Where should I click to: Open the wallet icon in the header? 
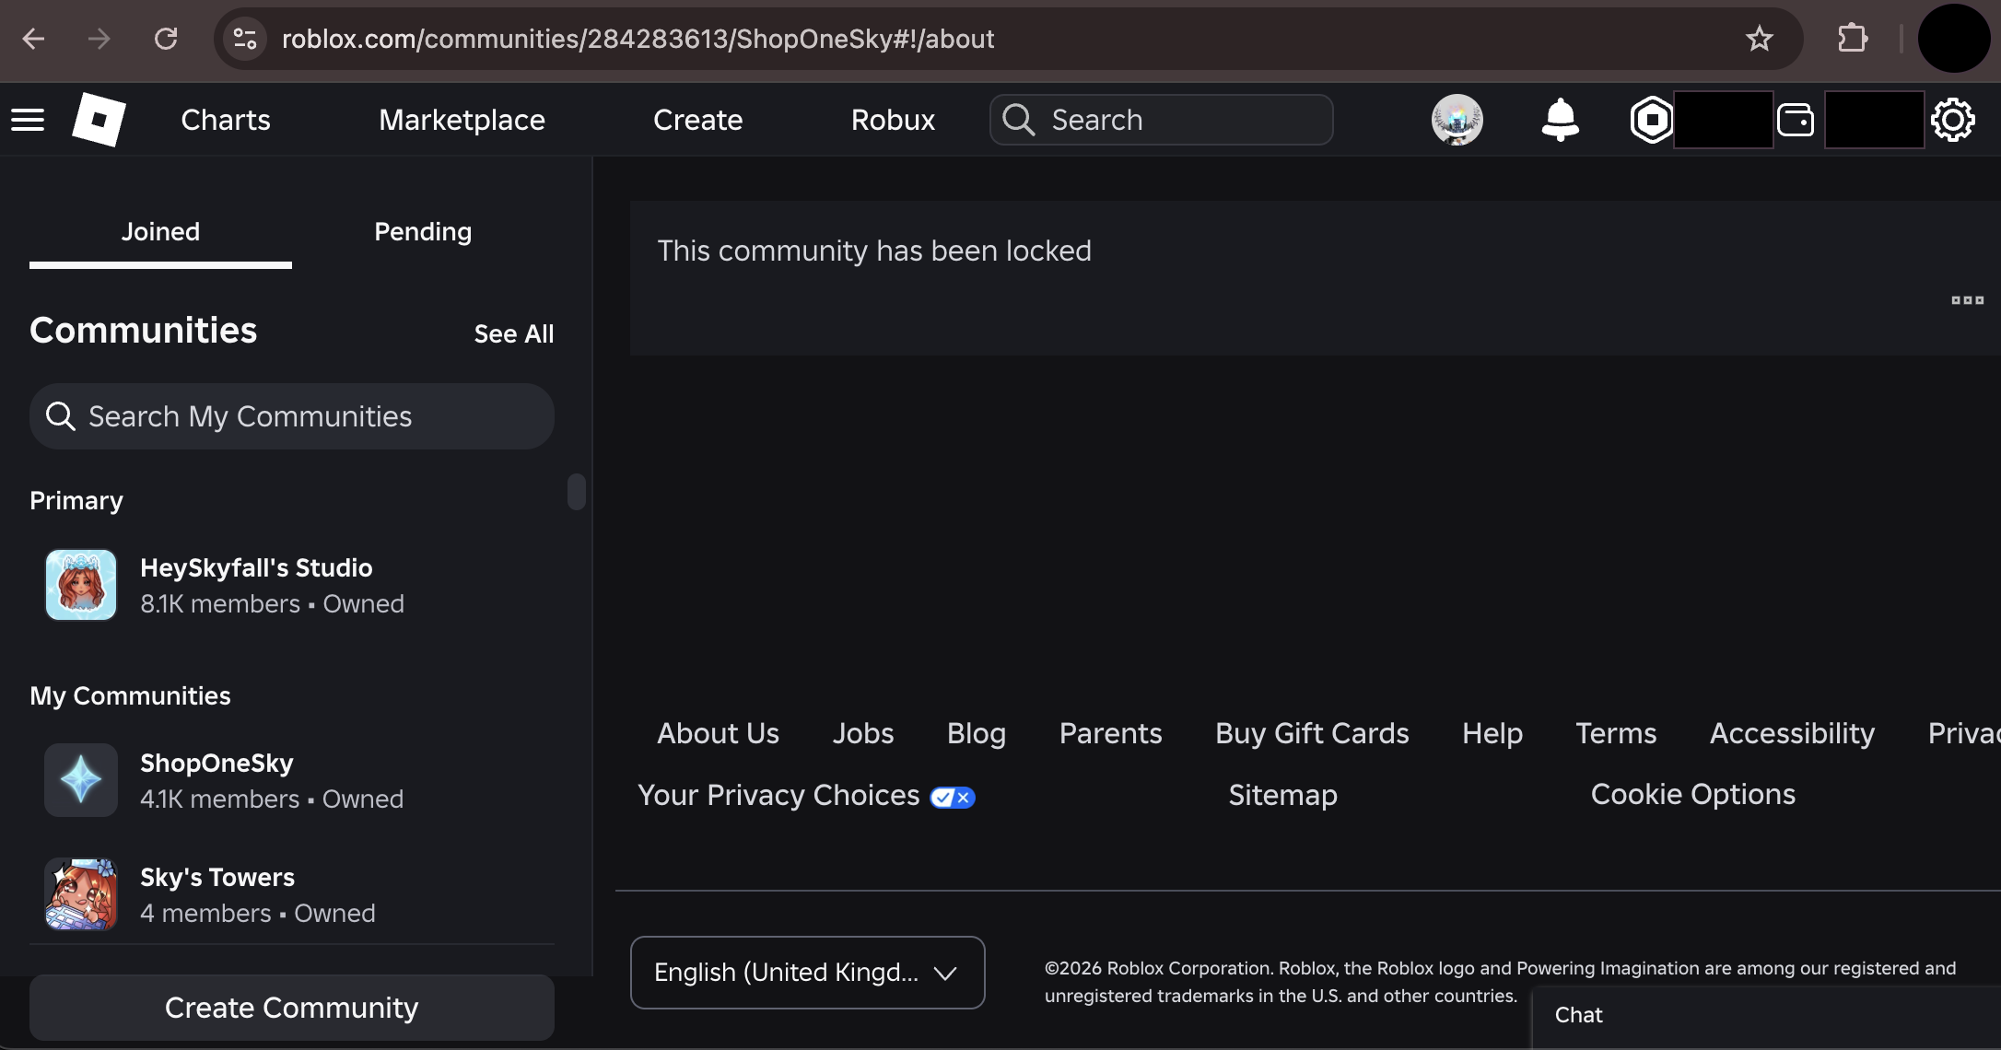pyautogui.click(x=1795, y=120)
